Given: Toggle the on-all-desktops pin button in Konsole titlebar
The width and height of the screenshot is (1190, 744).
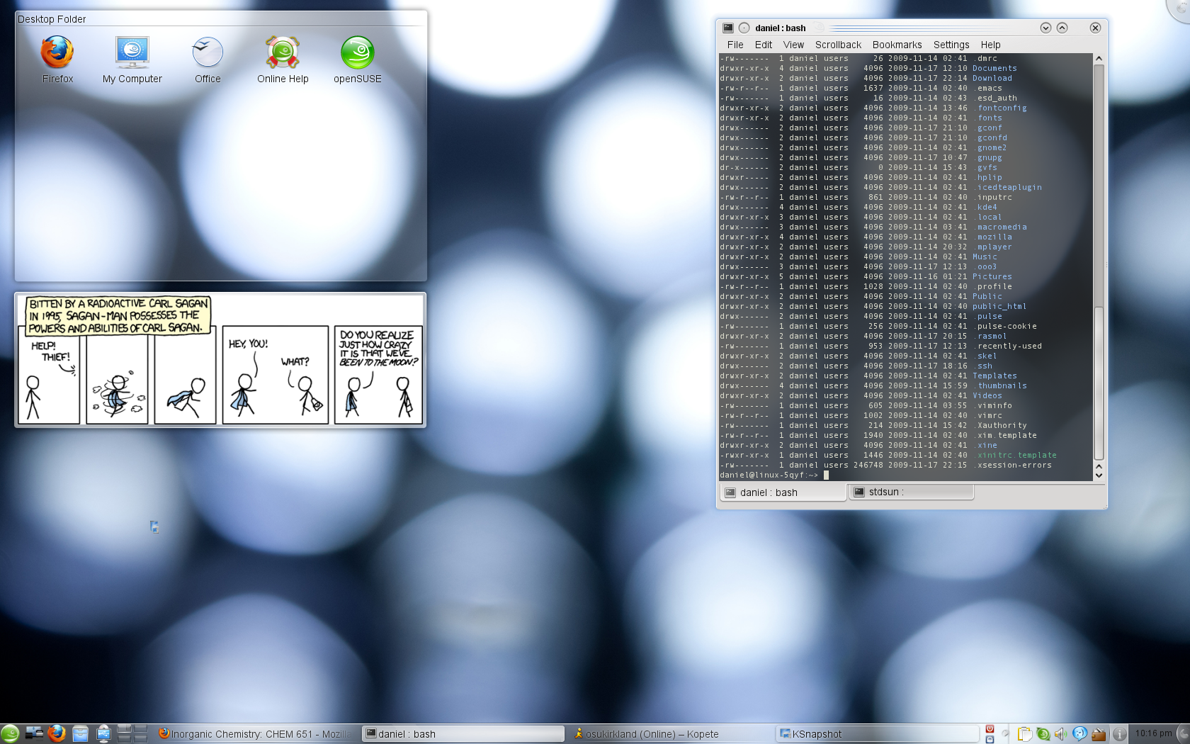Looking at the screenshot, I should click(744, 28).
